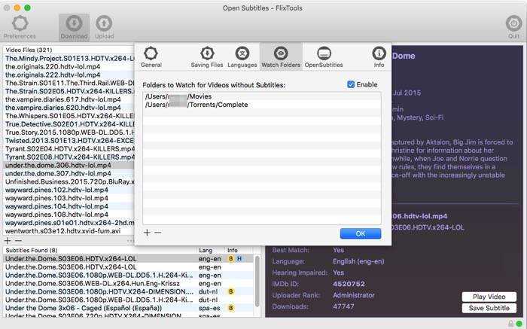Select Twisted.2013.S01E13 video file
The height and width of the screenshot is (329, 527).
pos(69,141)
